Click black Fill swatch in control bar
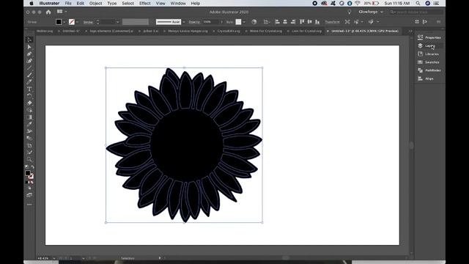This screenshot has width=469, height=264. [59, 22]
